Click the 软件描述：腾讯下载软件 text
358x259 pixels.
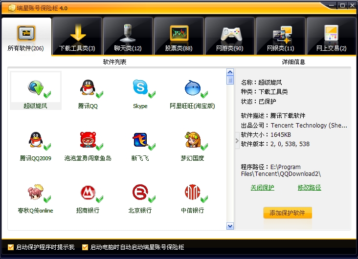(x=273, y=116)
